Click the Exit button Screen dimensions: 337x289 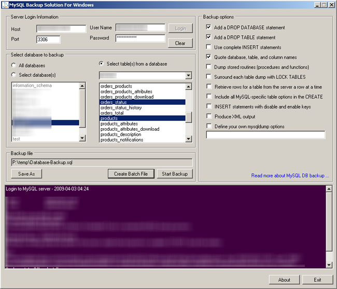click(x=317, y=280)
